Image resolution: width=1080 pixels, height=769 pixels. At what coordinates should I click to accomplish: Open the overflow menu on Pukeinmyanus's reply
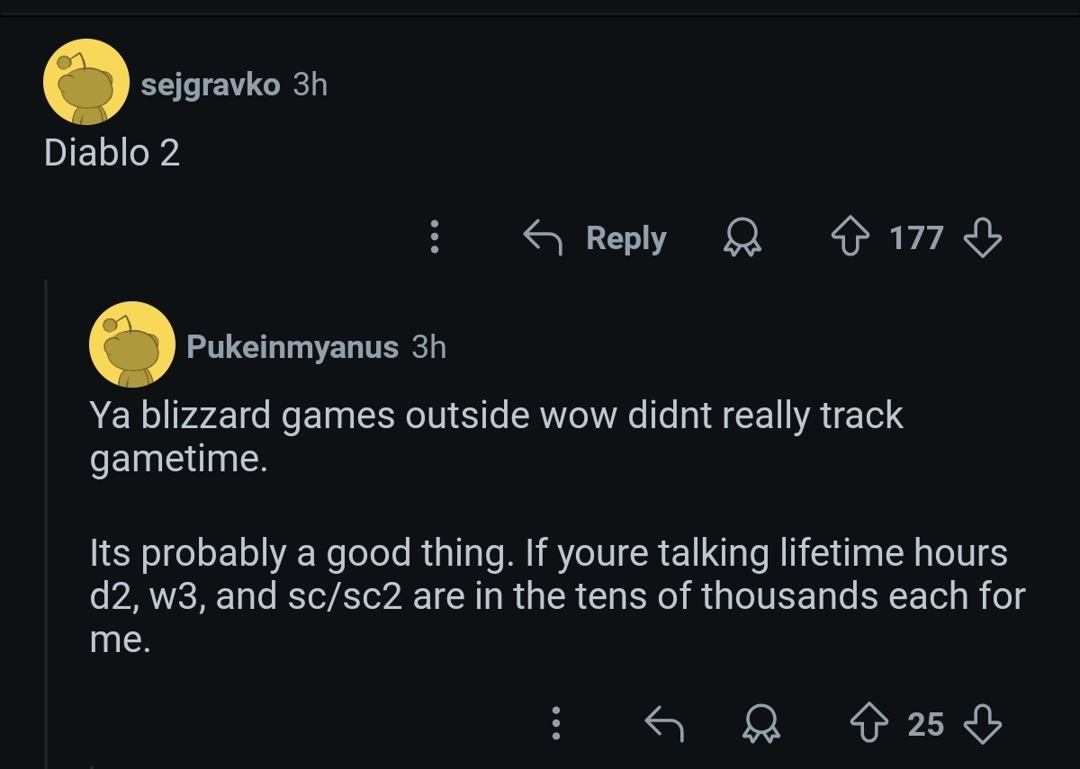coord(556,723)
